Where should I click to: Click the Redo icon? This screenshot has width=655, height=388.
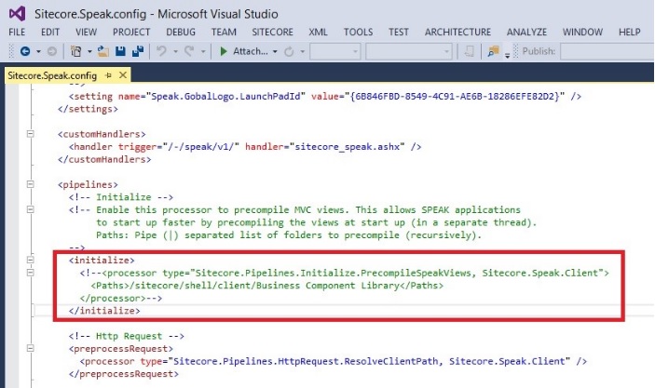[189, 51]
